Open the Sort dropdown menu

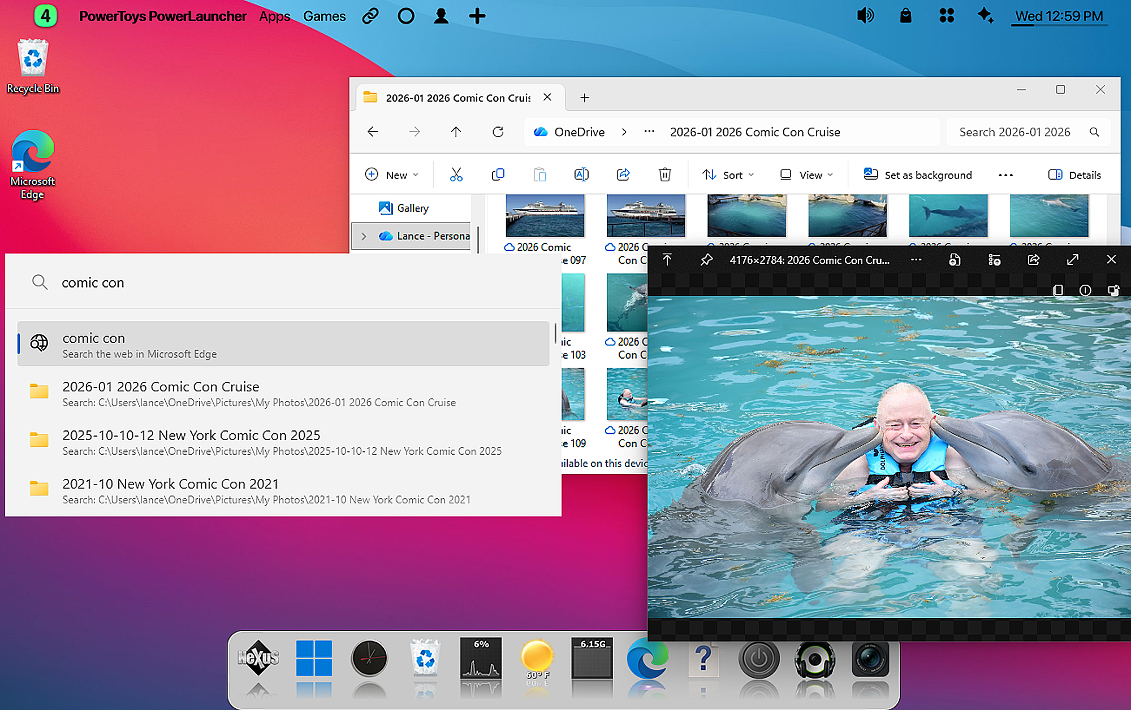pyautogui.click(x=728, y=175)
